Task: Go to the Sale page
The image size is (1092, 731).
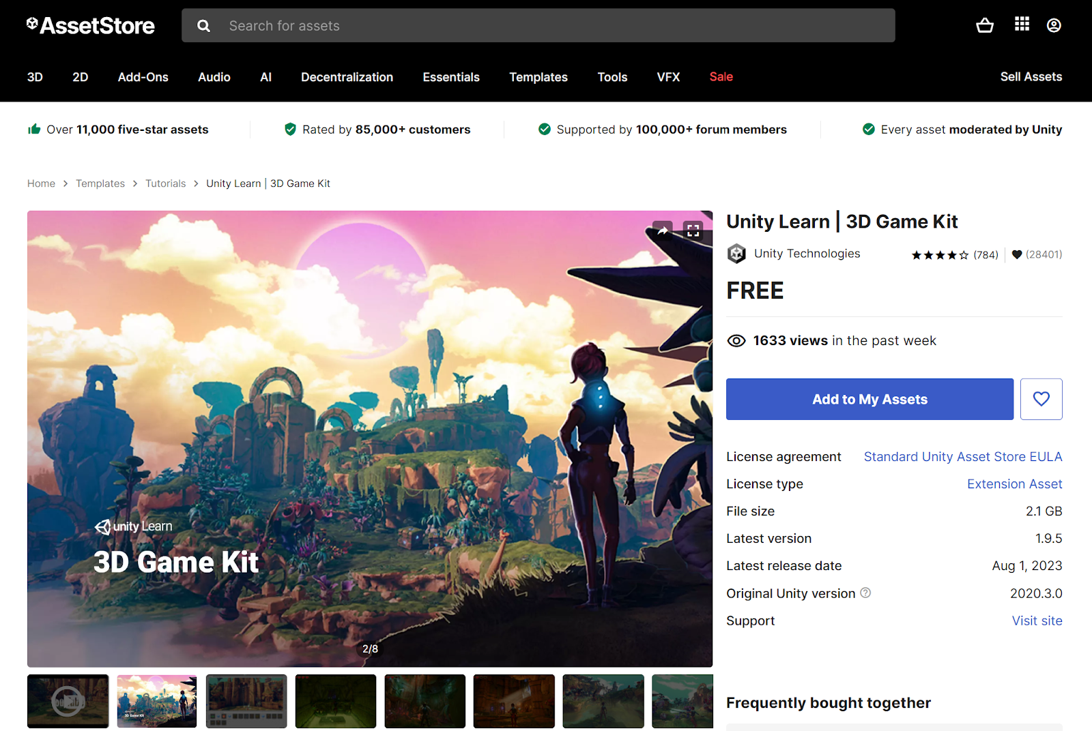Action: point(721,77)
